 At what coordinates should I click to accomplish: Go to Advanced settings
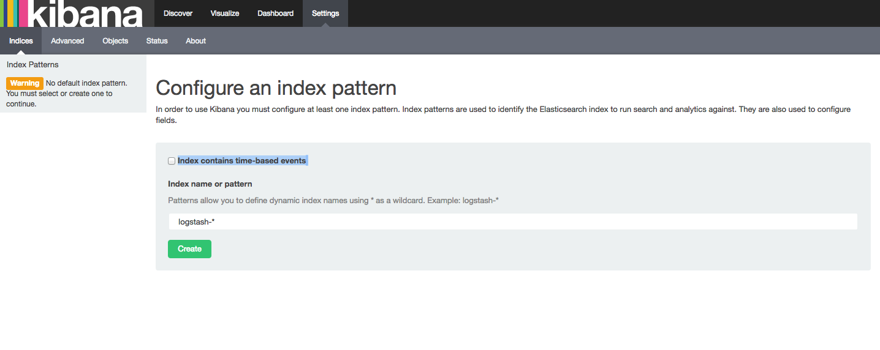[x=67, y=41]
